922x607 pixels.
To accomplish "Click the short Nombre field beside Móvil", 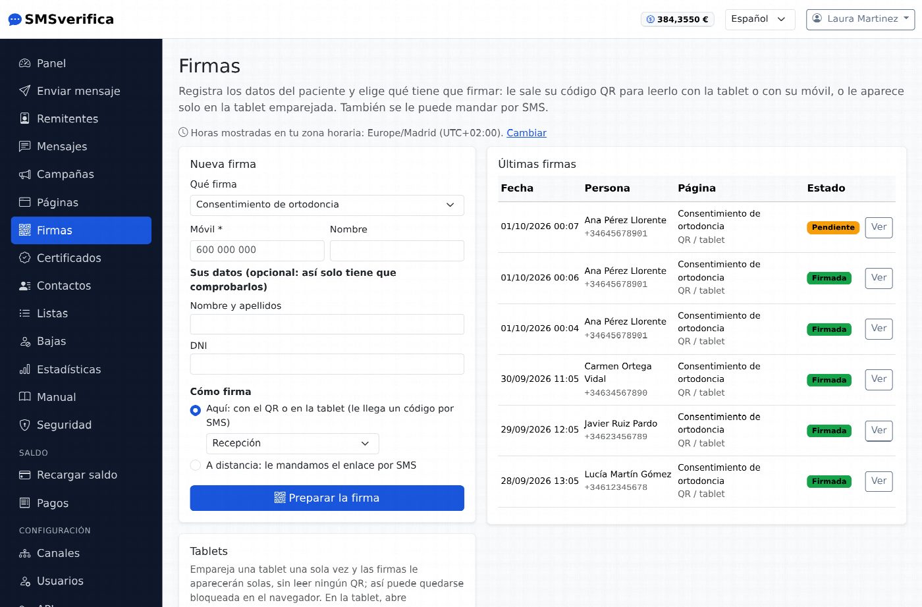I will click(397, 250).
